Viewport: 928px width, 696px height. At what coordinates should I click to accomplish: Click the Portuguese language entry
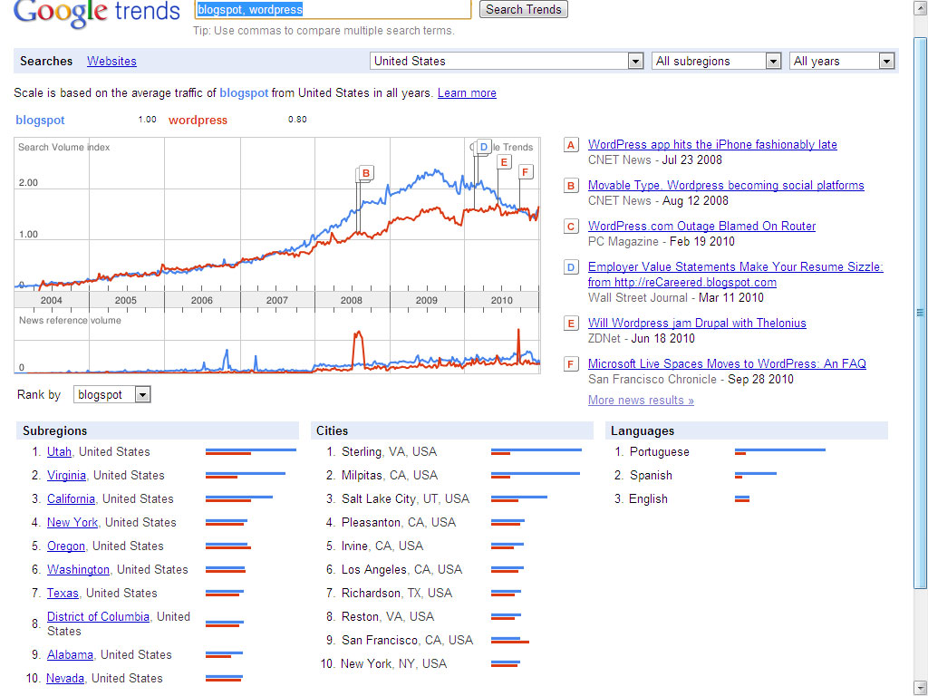click(660, 451)
